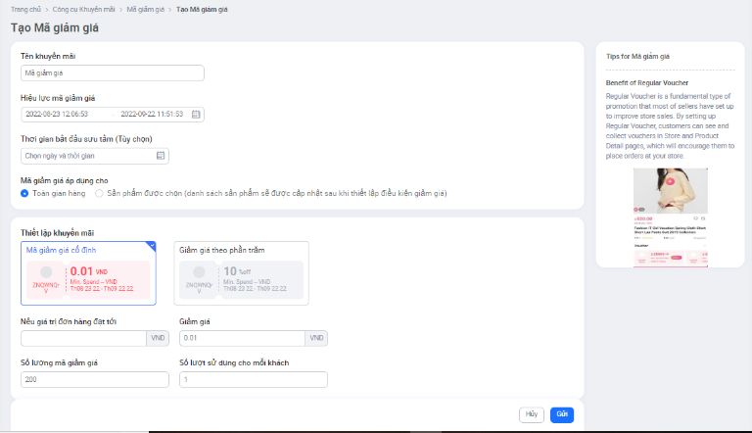Click the 'Thiết lập khuyến mãi' heading

(x=57, y=233)
